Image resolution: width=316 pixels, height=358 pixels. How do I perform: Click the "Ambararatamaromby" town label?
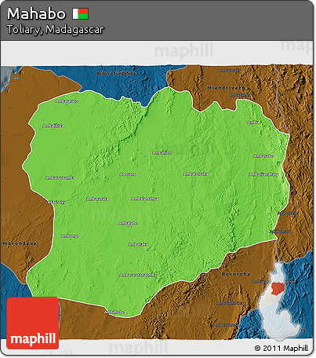point(138,275)
